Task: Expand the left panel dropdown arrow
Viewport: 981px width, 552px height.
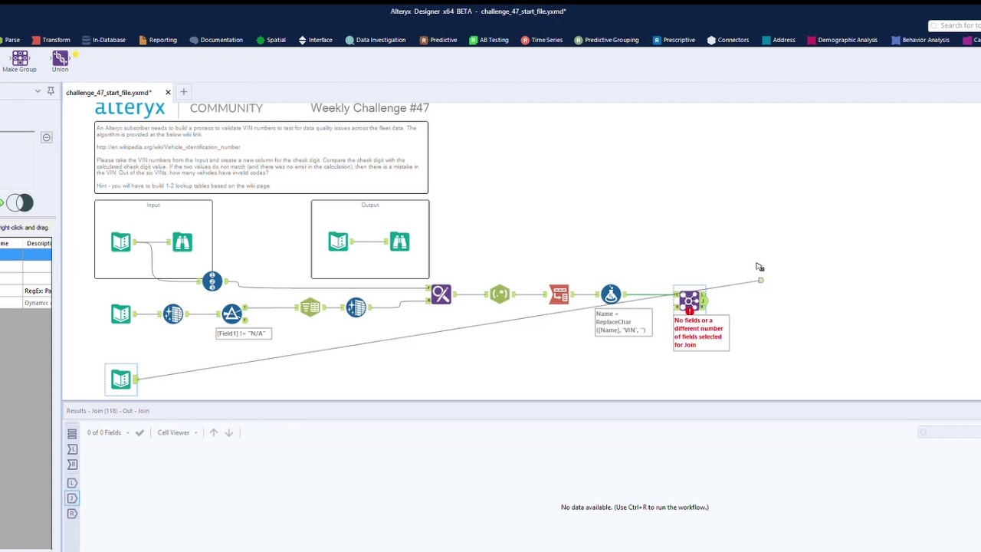Action: (x=38, y=91)
